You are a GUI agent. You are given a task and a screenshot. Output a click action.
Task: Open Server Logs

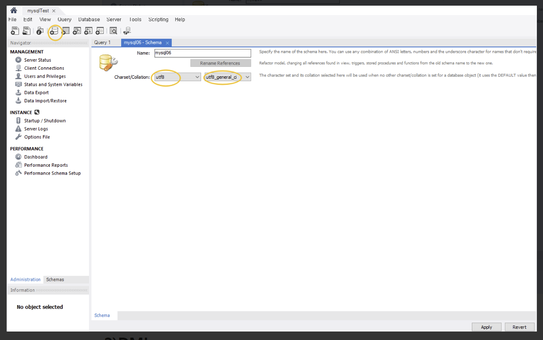[x=36, y=129]
